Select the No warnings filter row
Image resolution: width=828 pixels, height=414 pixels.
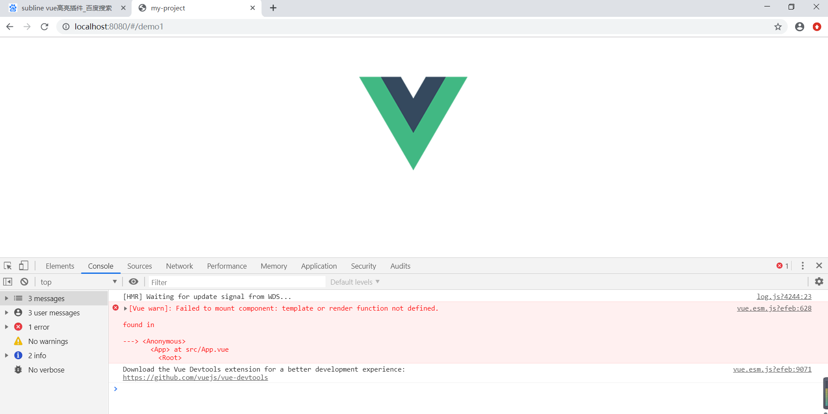(x=54, y=341)
